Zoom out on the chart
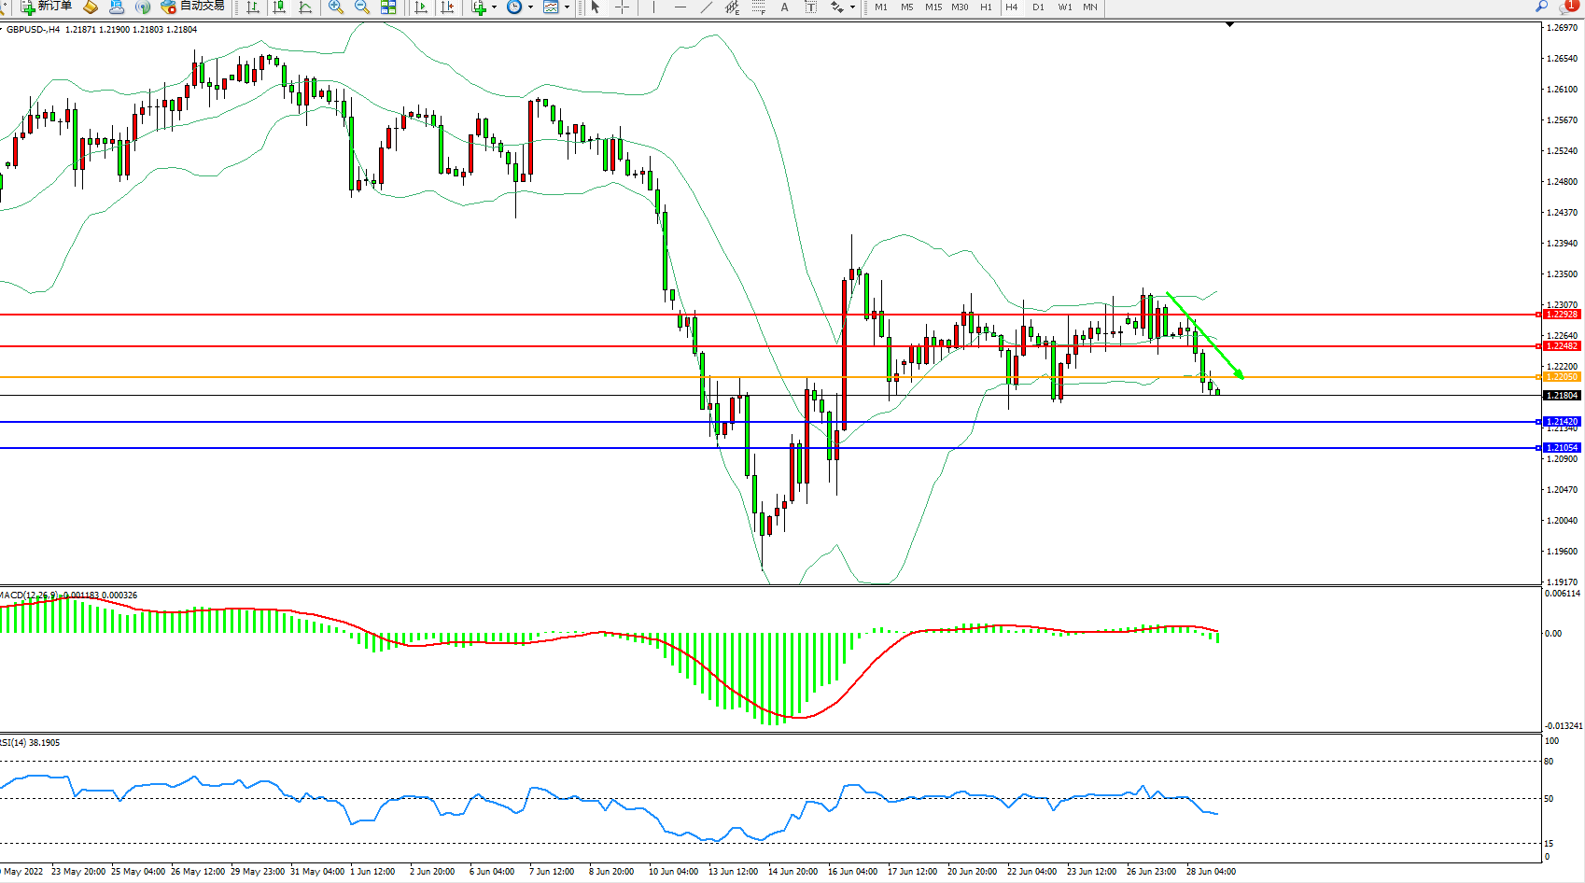The height and width of the screenshot is (883, 1585). click(362, 7)
